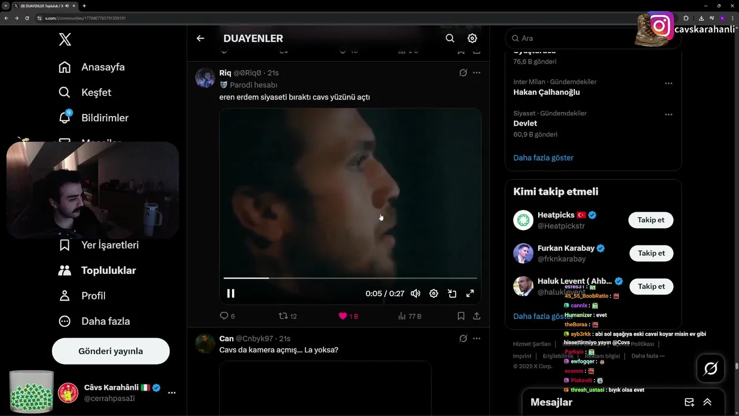The image size is (739, 416).
Task: Open Bildirimler notifications
Action: pyautogui.click(x=94, y=118)
